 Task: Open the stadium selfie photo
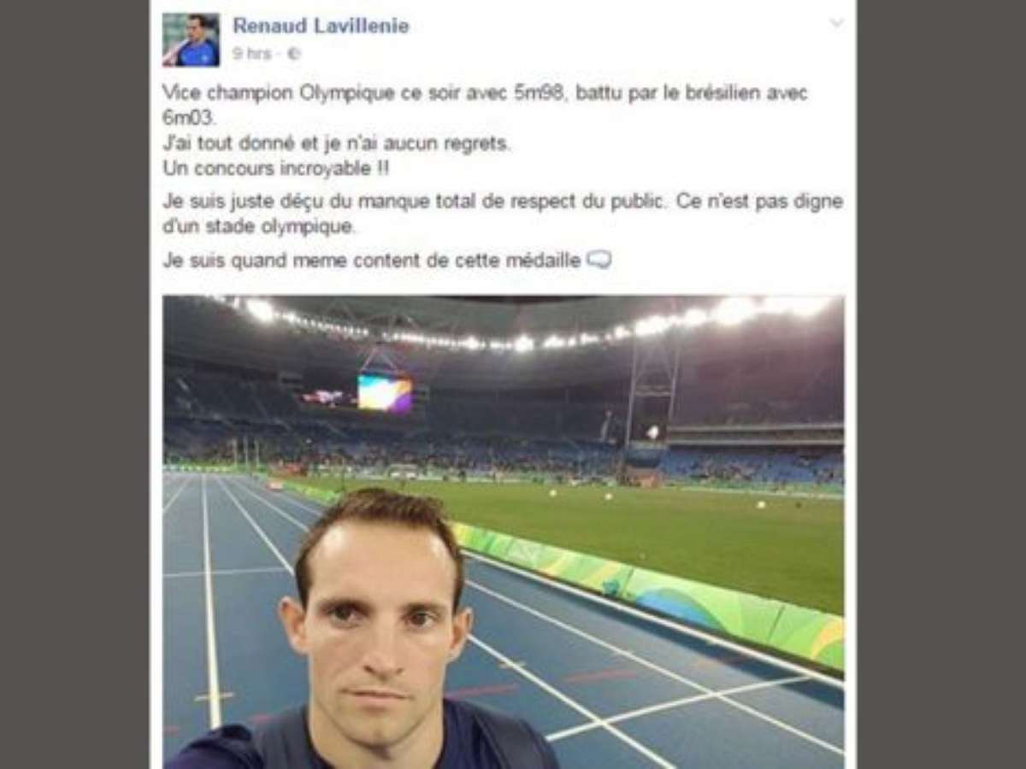504,531
